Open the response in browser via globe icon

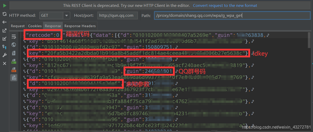[14, 45]
